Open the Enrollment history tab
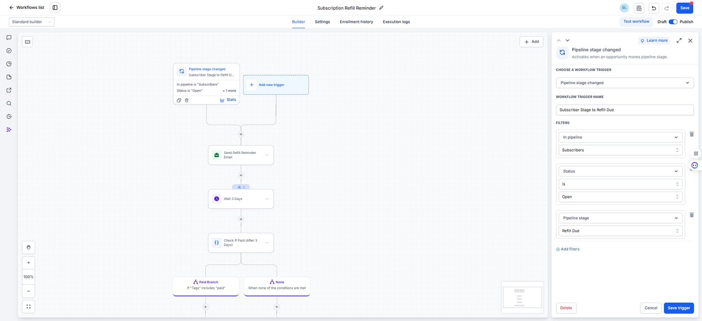 click(356, 22)
